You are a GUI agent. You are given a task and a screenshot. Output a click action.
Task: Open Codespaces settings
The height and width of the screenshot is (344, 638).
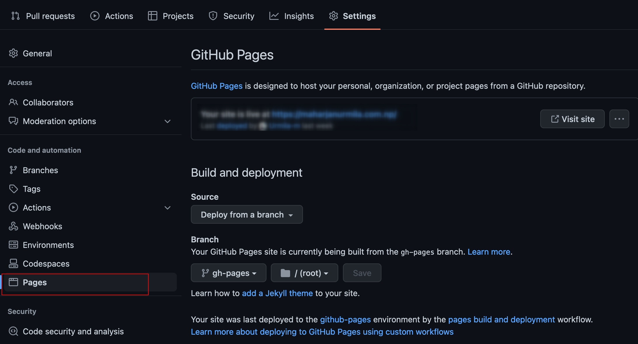click(90, 264)
